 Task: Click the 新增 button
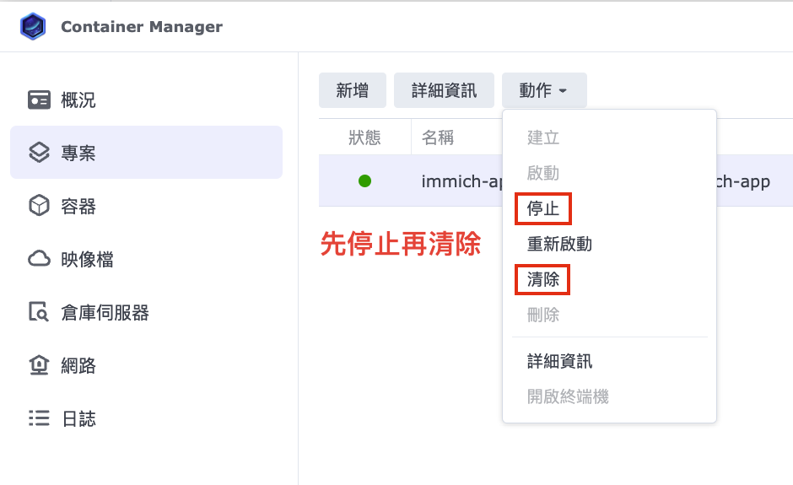click(x=353, y=90)
